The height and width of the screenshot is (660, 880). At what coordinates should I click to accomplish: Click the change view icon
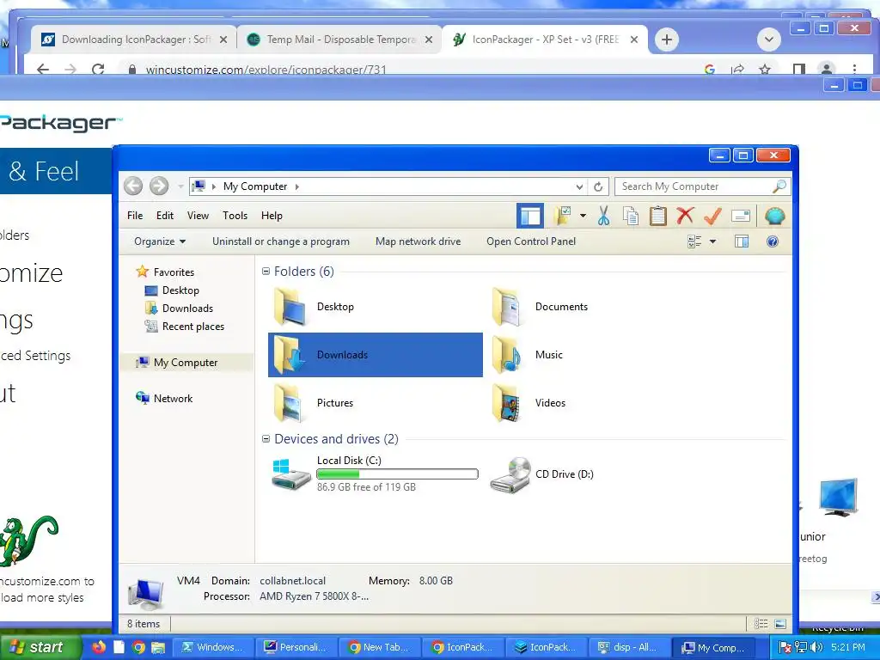coord(694,241)
